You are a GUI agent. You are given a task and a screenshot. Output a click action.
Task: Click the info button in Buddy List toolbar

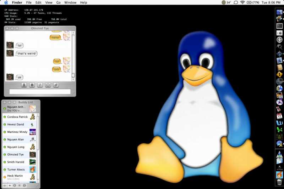pyautogui.click(x=15, y=185)
